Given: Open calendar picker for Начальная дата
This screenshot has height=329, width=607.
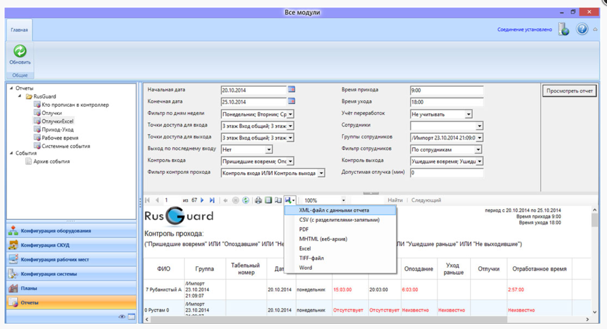Looking at the screenshot, I should (x=292, y=90).
